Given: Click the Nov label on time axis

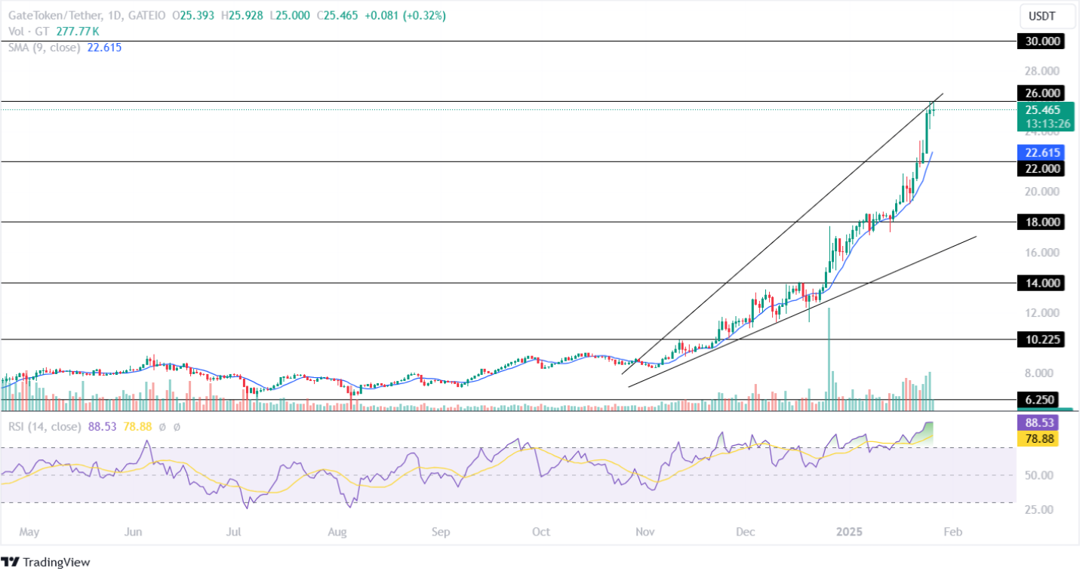Looking at the screenshot, I should 645,532.
